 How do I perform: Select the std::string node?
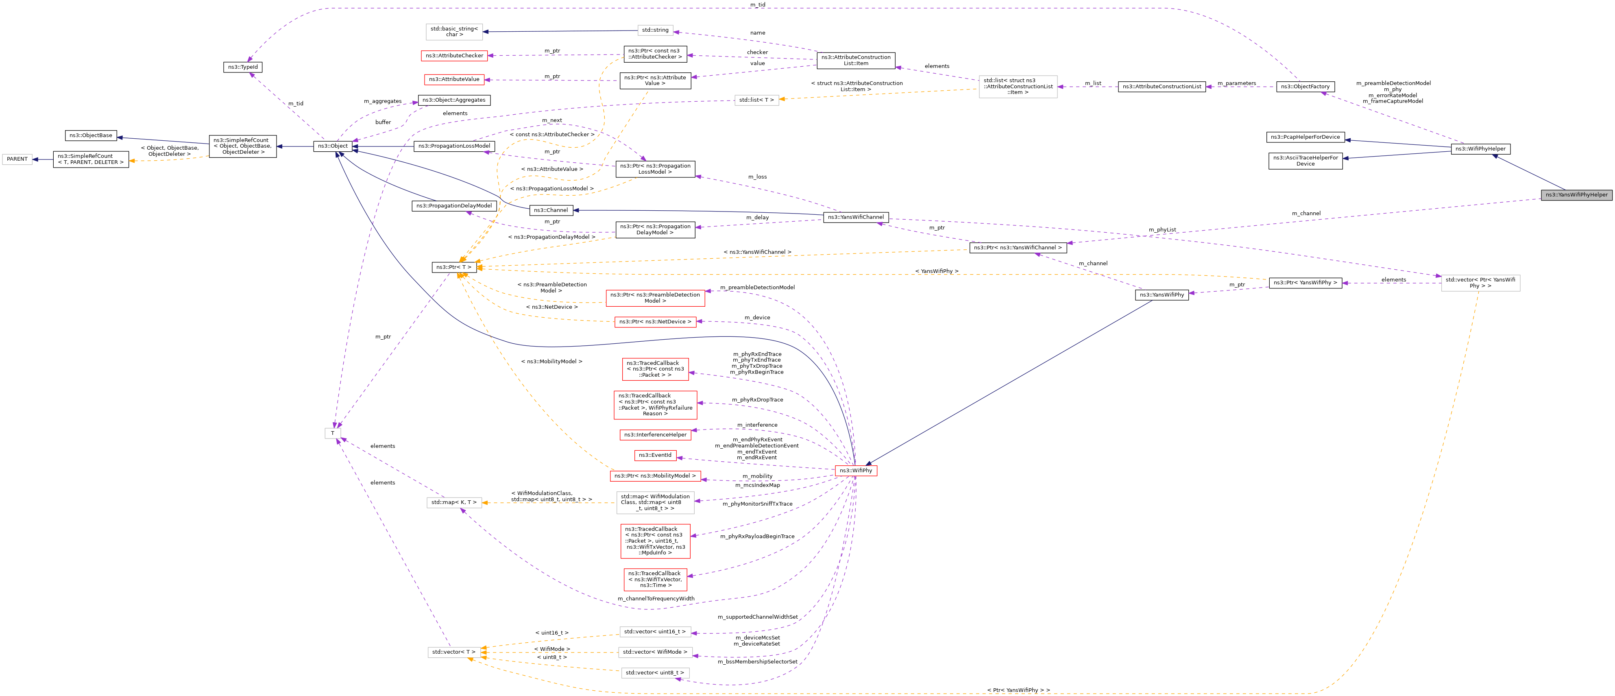coord(655,30)
